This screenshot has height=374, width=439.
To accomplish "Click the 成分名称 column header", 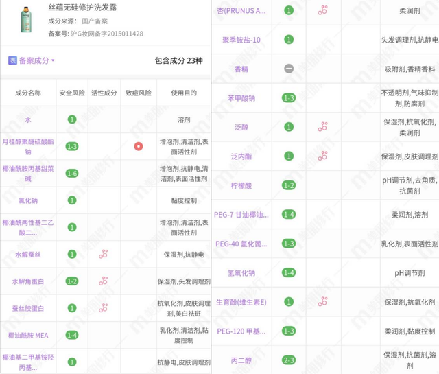I will (x=28, y=93).
